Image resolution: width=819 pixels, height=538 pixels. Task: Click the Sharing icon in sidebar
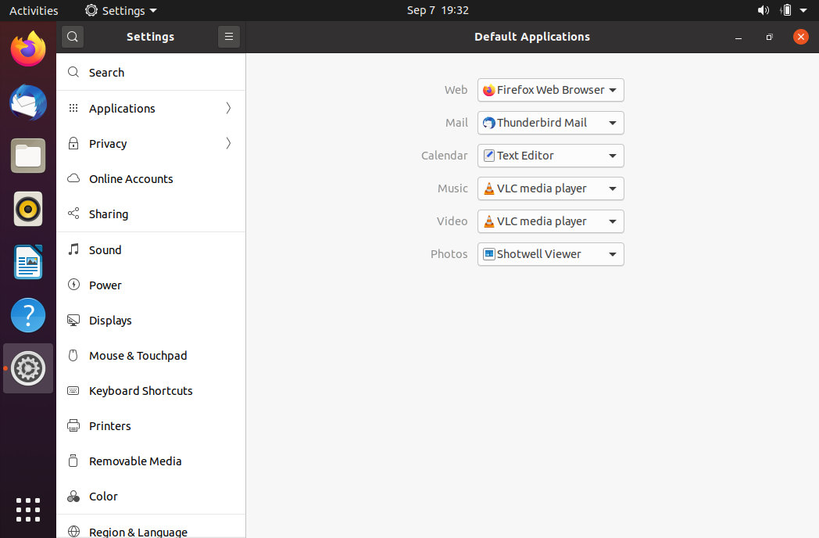click(73, 213)
